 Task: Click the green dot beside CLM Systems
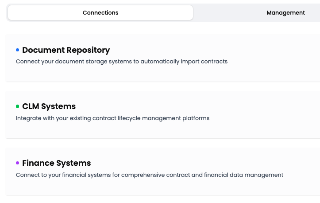18,106
